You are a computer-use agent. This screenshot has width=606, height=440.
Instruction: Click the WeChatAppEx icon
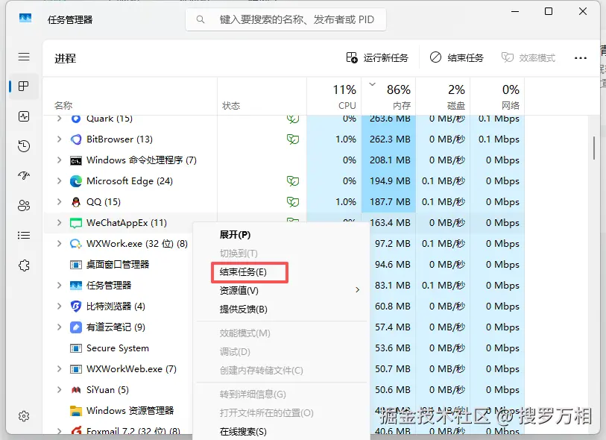coord(76,223)
